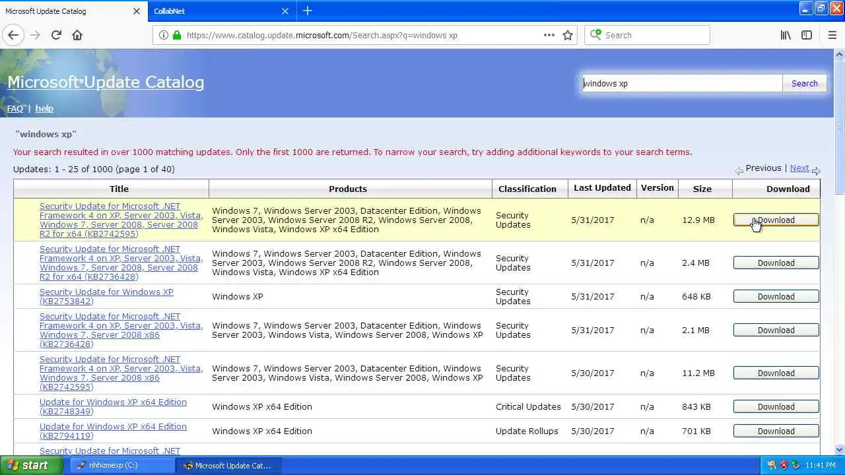The height and width of the screenshot is (475, 845).
Task: Sort by the Version column header
Action: pos(658,188)
